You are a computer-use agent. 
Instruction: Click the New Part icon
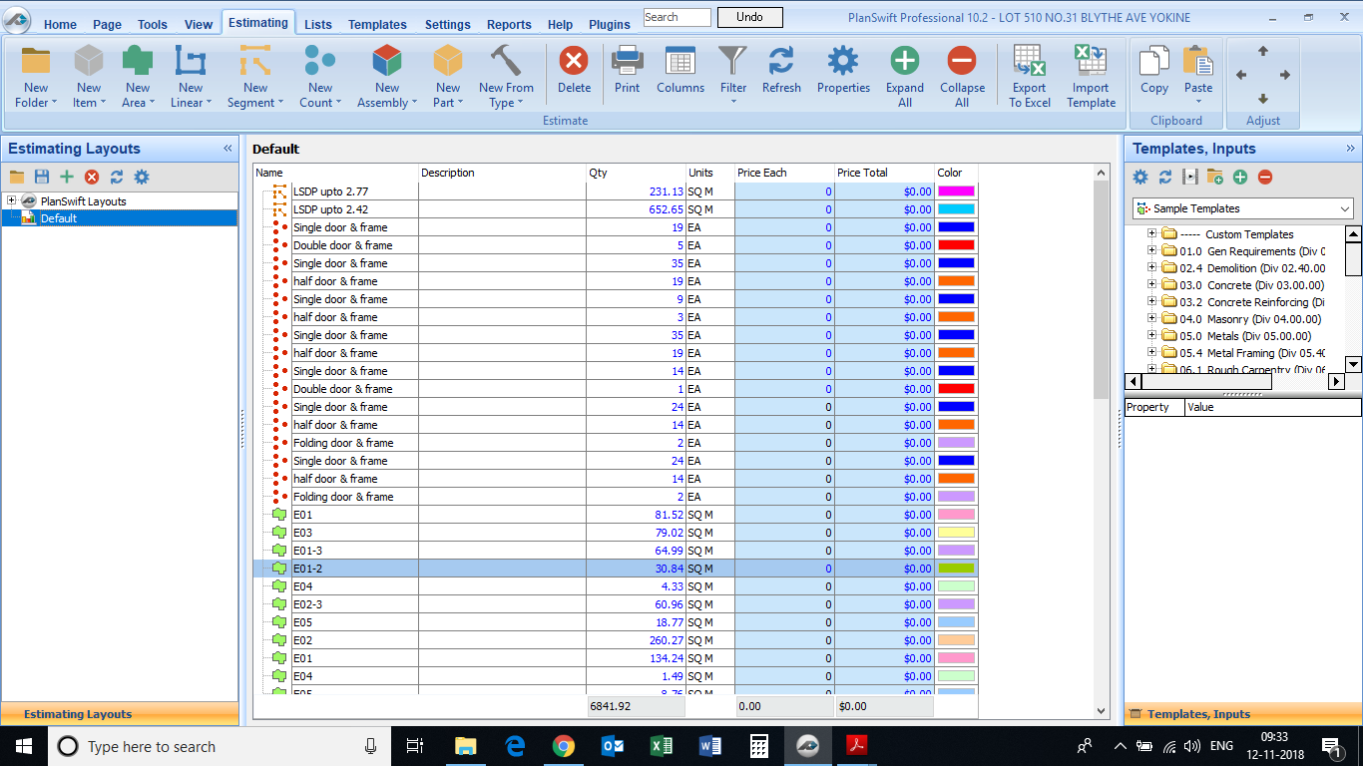click(x=448, y=62)
